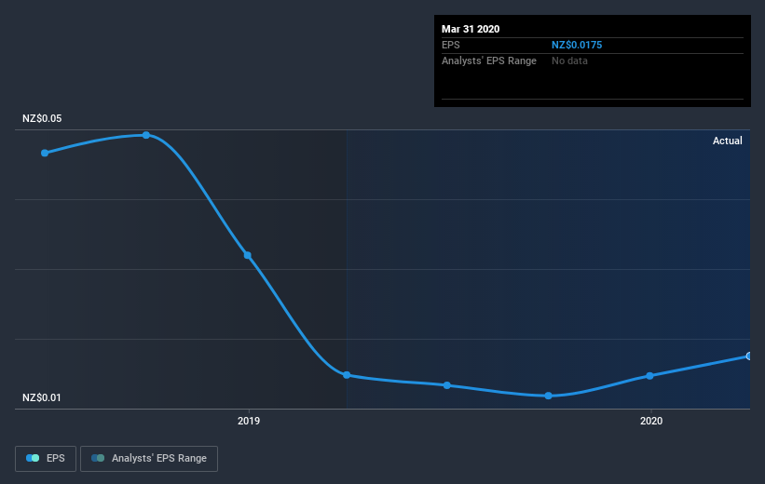The height and width of the screenshot is (484, 765).
Task: Click the NZ$0.0175 EPS value in tooltip
Action: (577, 45)
